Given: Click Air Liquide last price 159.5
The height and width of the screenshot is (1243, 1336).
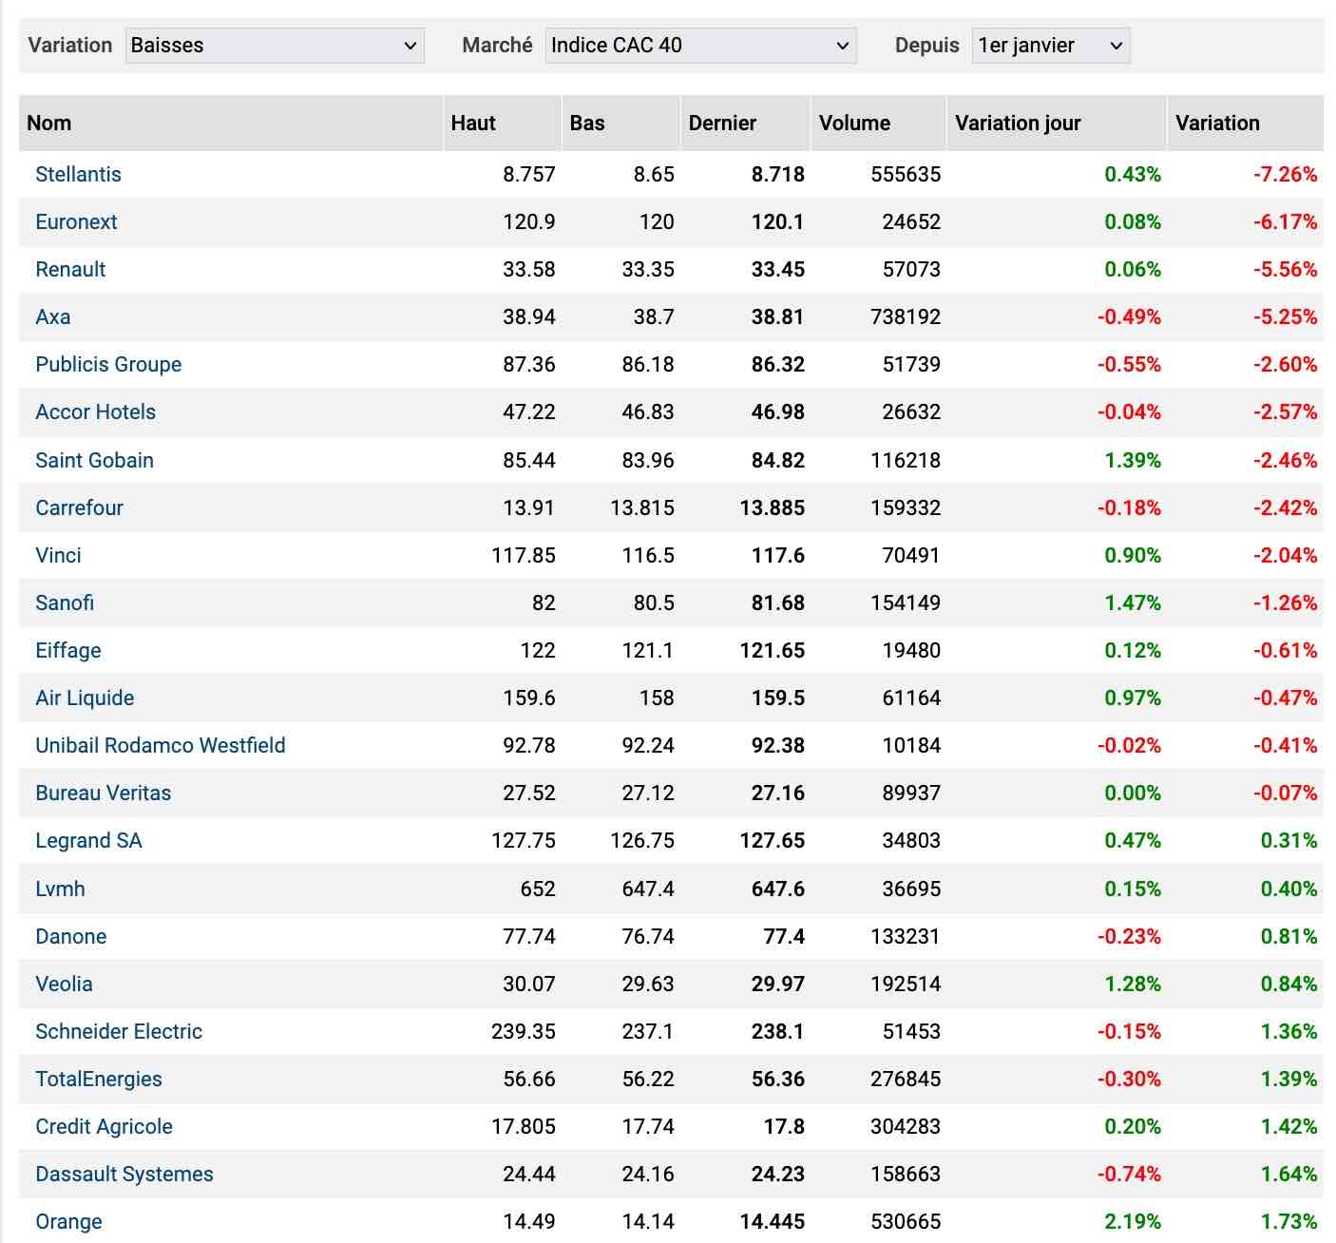Looking at the screenshot, I should pos(778,698).
